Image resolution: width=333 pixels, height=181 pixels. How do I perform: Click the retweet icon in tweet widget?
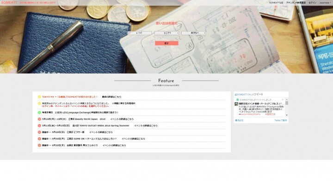click(x=237, y=100)
